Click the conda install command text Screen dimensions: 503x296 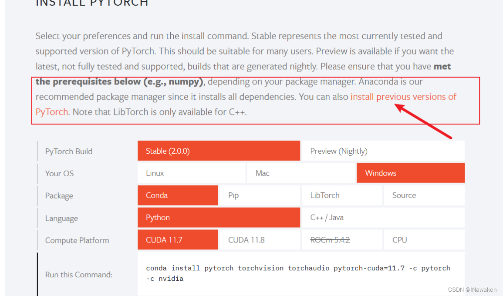(298, 268)
